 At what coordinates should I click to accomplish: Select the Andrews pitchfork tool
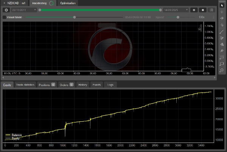222,51
